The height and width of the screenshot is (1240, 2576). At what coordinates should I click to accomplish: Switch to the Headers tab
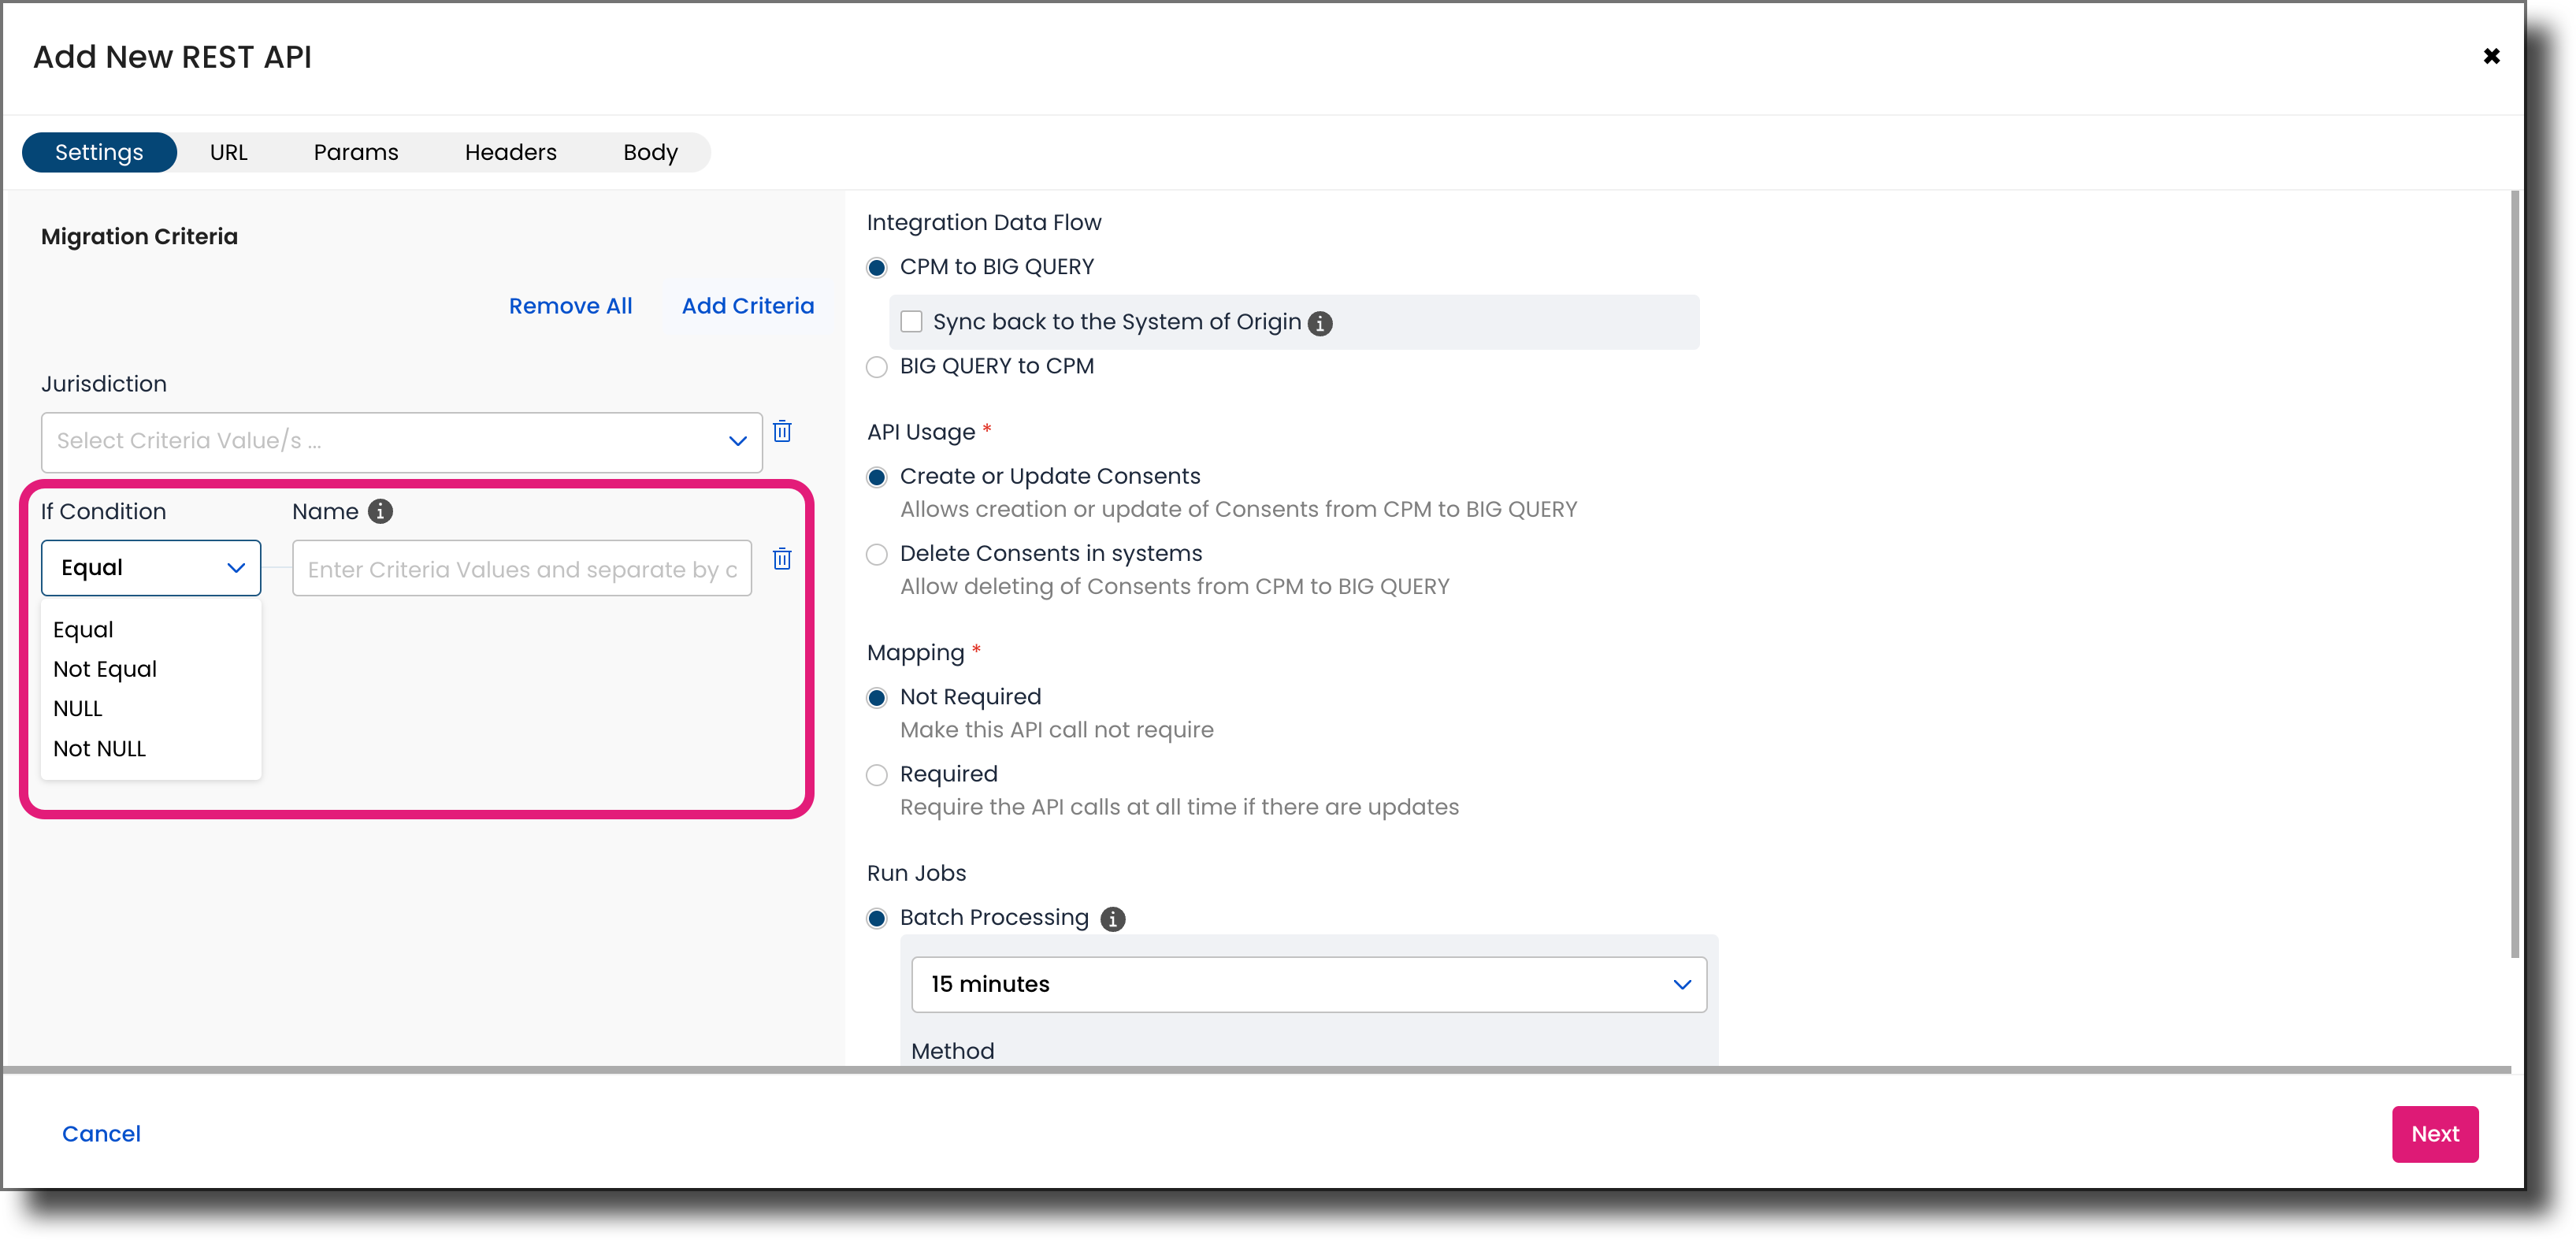tap(511, 152)
